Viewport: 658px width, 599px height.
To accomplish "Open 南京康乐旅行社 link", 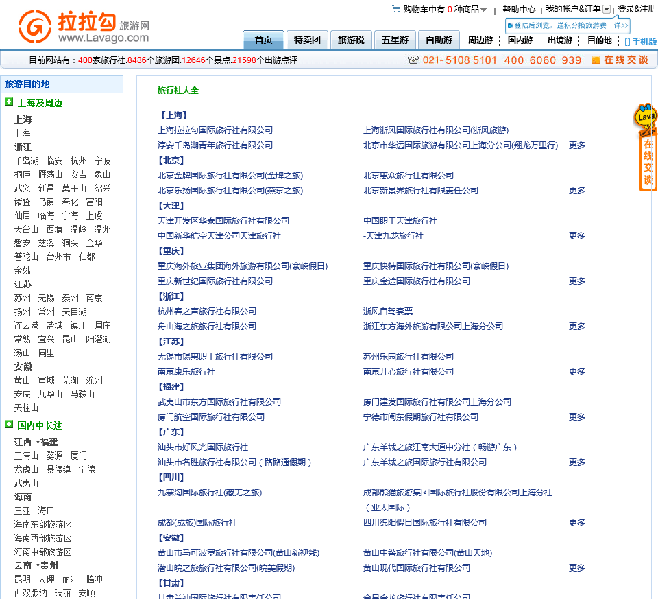I will [186, 372].
